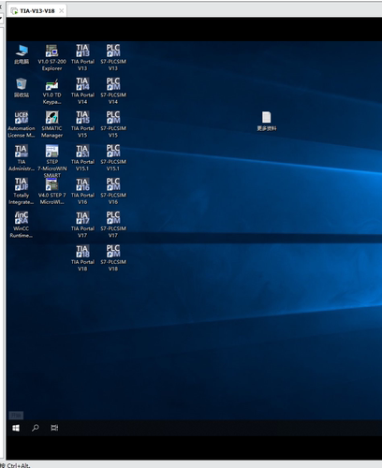
Task: Open taskbar search magnifier
Action: click(x=36, y=428)
